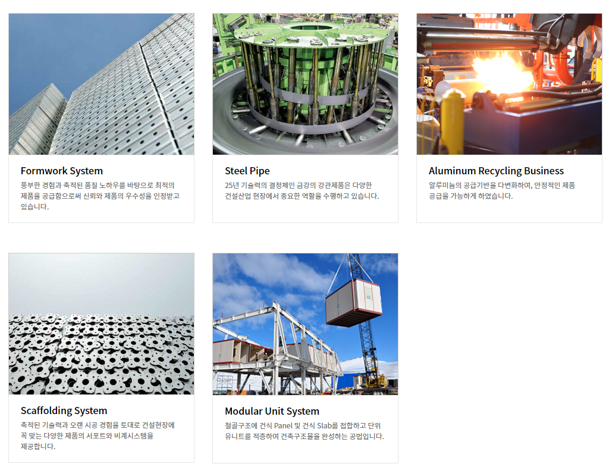Open the Formwork System panel photo
The image size is (609, 470).
pyautogui.click(x=101, y=84)
